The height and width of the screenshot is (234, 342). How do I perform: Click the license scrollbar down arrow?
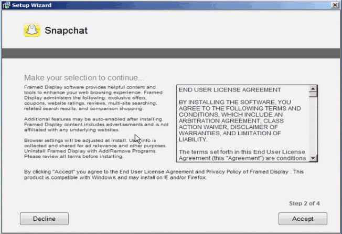point(313,158)
